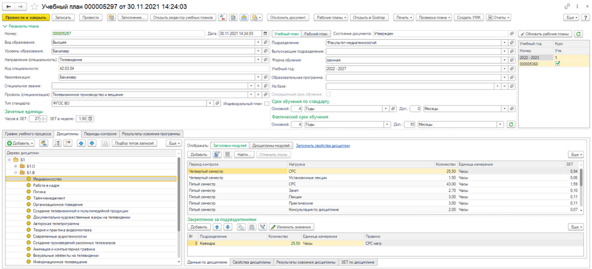This screenshot has width=592, height=269.
Task: Open the Вид образования link icon
Action: tap(265, 42)
